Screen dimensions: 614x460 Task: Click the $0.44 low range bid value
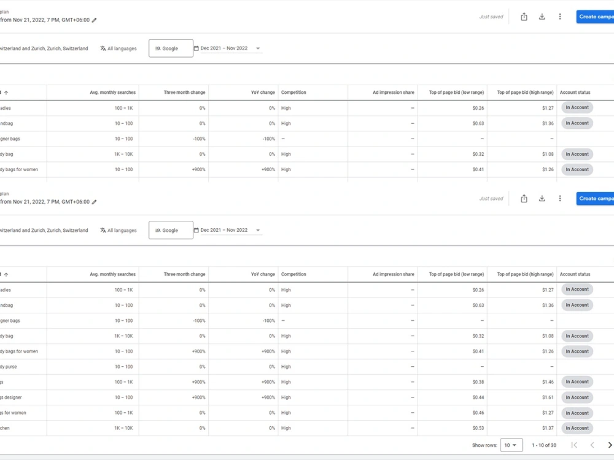(478, 397)
